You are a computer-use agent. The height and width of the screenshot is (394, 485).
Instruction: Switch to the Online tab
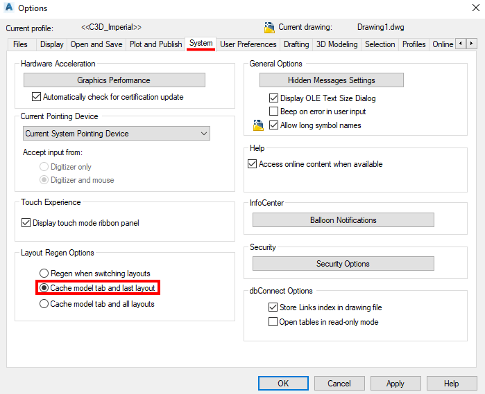pos(443,44)
